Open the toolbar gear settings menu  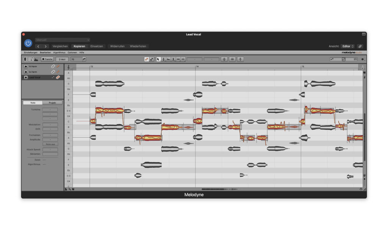pos(363,59)
